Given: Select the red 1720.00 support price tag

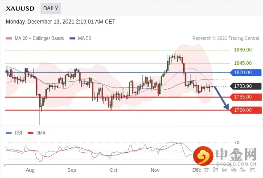Looking at the screenshot, I should [246, 110].
